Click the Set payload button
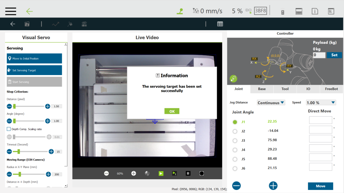344x193 pixels. point(334,55)
